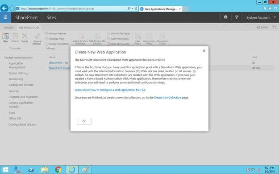The height and width of the screenshot is (174, 279).
Task: Click the focus on content icon
Action: [275, 27]
